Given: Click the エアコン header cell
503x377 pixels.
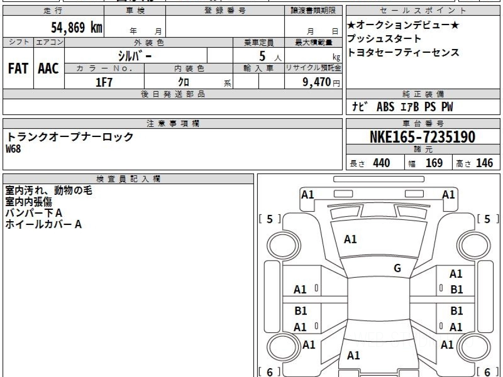Looking at the screenshot, I should coord(49,42).
